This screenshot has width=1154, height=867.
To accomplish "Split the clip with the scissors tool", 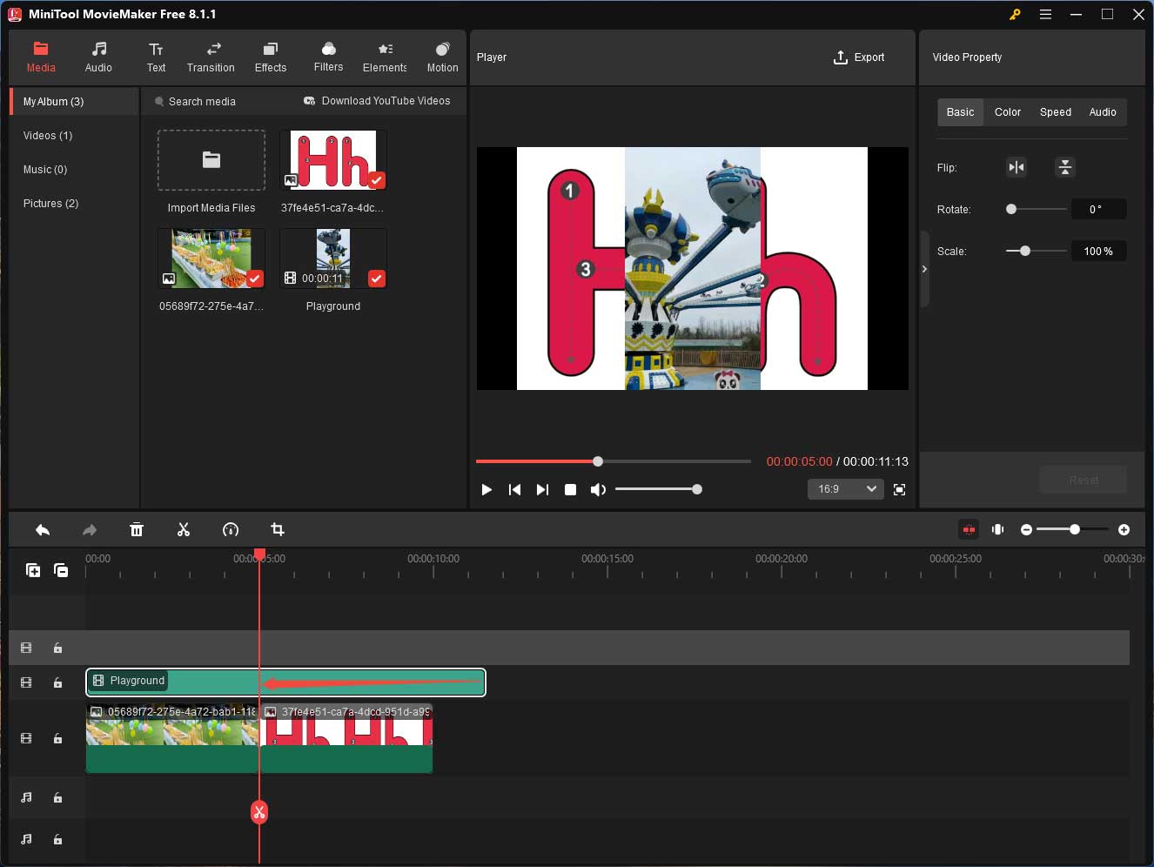I will pyautogui.click(x=184, y=529).
